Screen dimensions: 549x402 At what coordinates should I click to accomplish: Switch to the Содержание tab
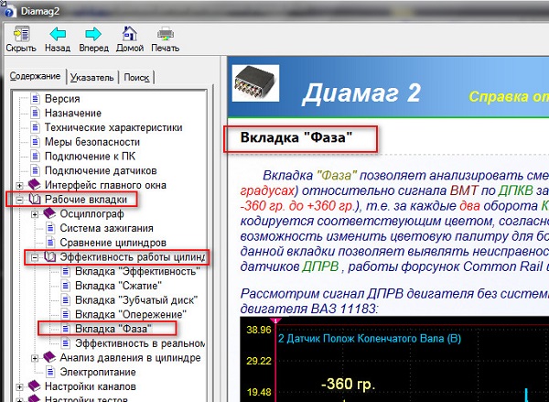pyautogui.click(x=35, y=76)
